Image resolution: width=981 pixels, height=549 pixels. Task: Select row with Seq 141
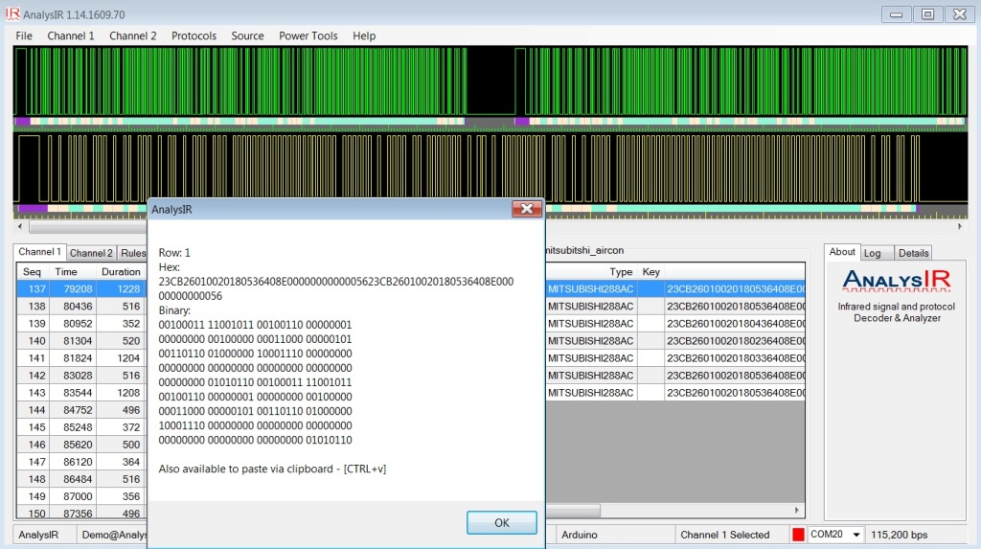coord(81,358)
